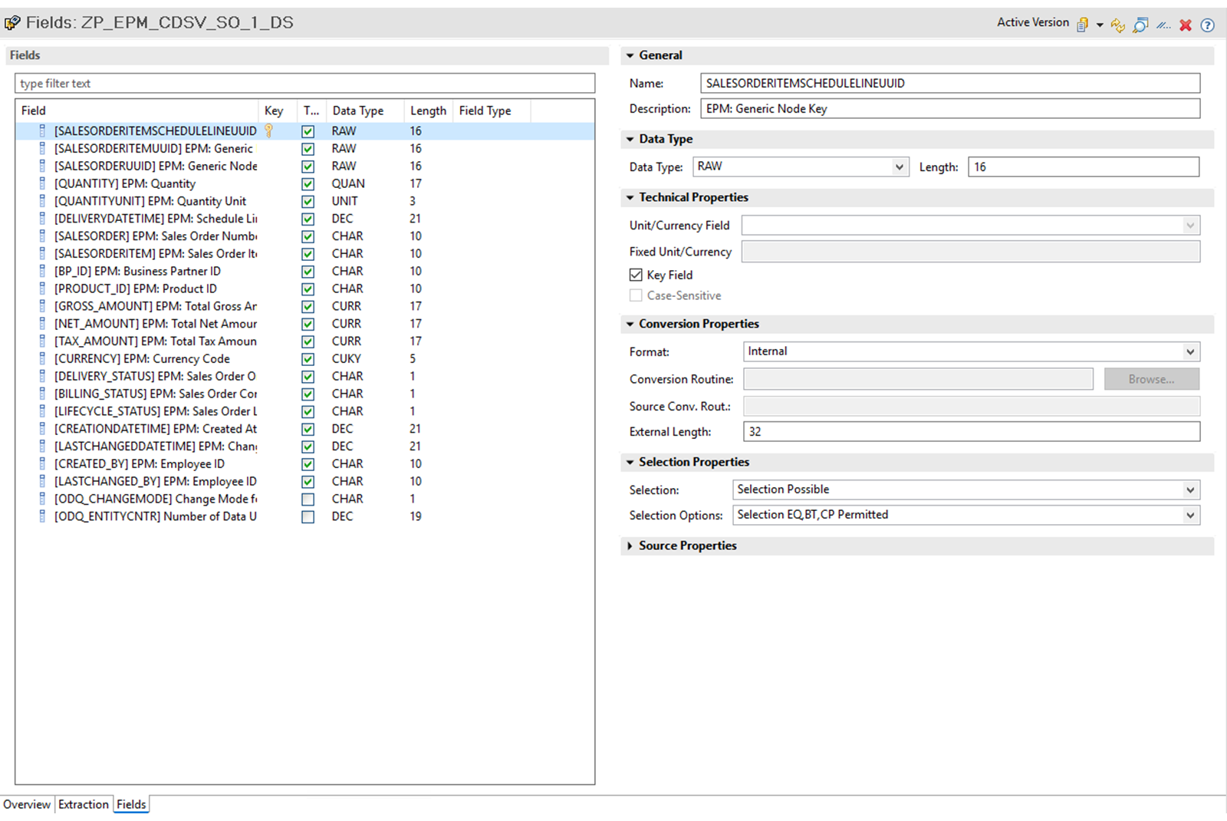Collapse the General section
The height and width of the screenshot is (821, 1227).
click(630, 55)
